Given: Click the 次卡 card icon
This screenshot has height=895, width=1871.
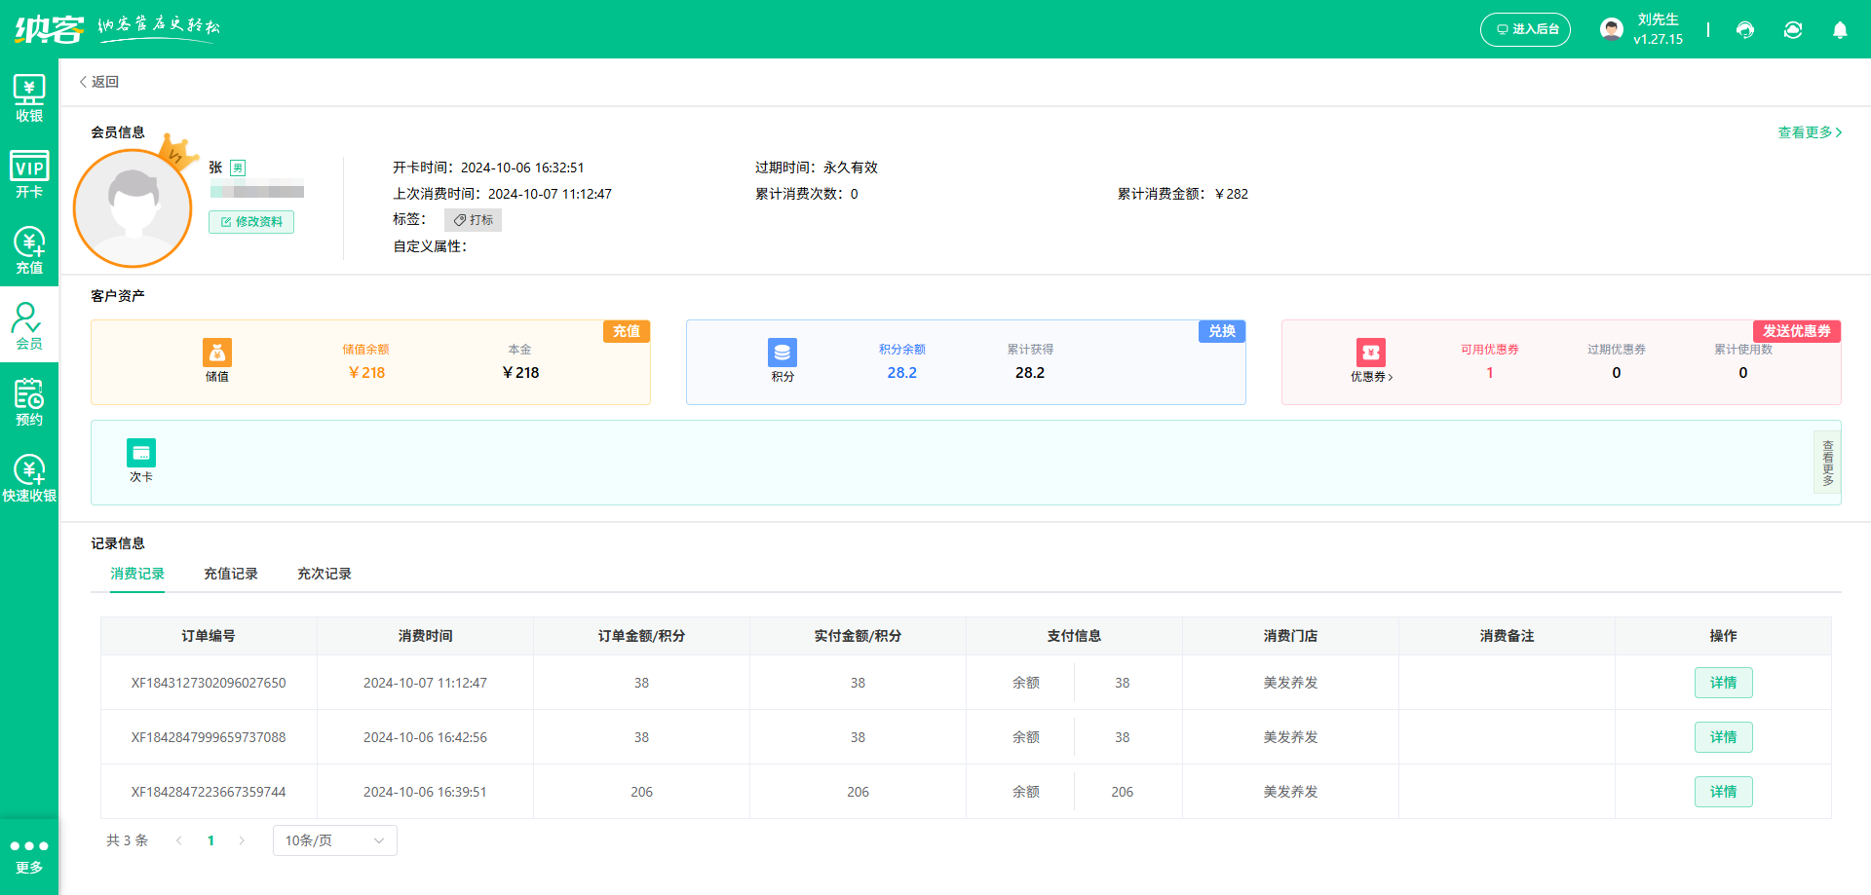Looking at the screenshot, I should point(141,453).
